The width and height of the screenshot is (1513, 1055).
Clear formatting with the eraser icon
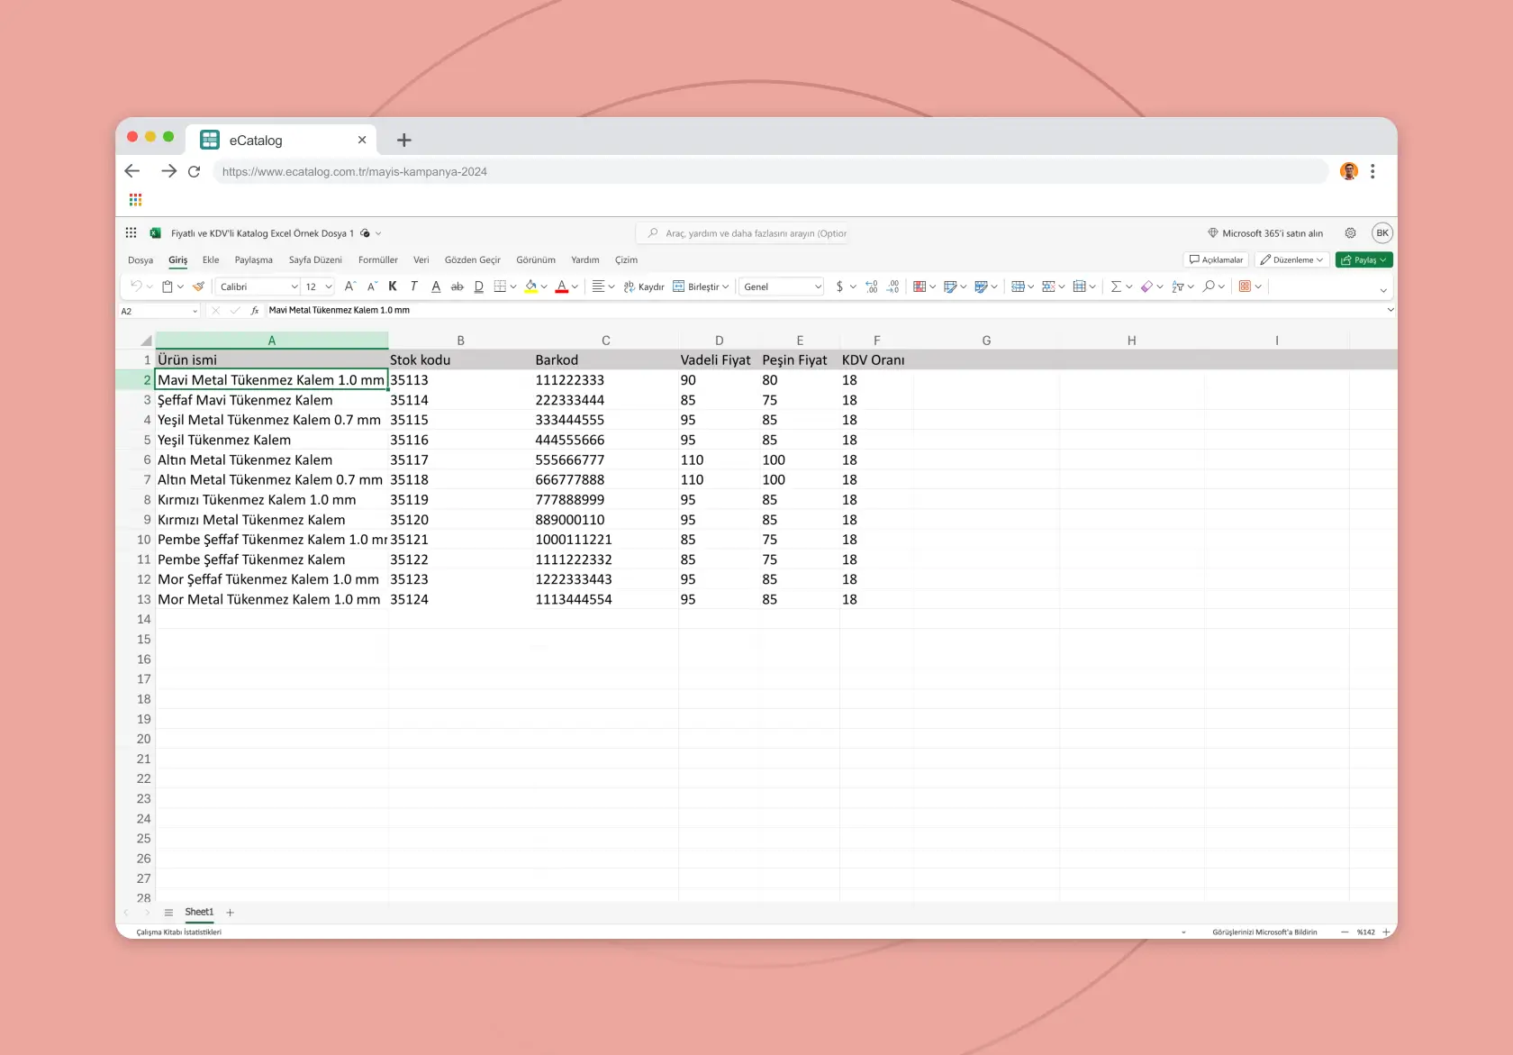pos(1145,286)
